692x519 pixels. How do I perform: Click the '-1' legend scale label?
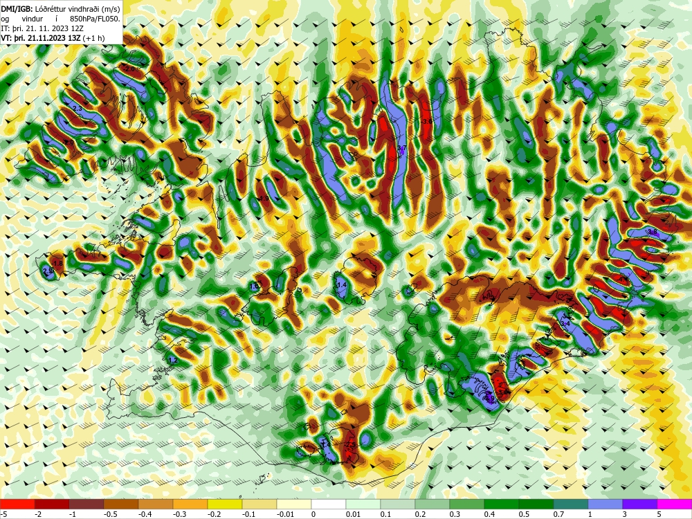pos(73,514)
